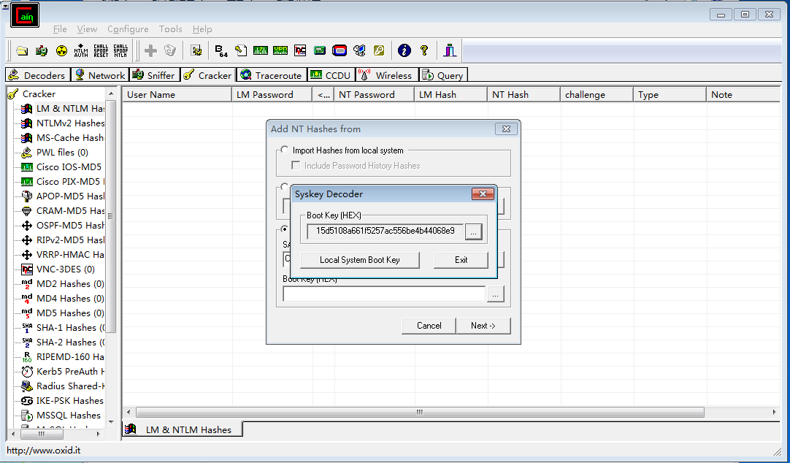Select NTLMv2 Hashes in Cracker tree
The image size is (790, 463).
click(70, 123)
